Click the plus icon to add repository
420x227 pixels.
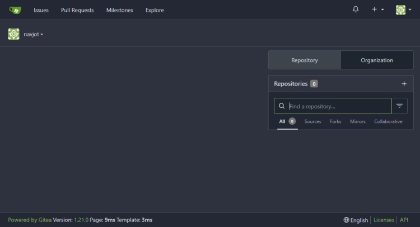404,84
